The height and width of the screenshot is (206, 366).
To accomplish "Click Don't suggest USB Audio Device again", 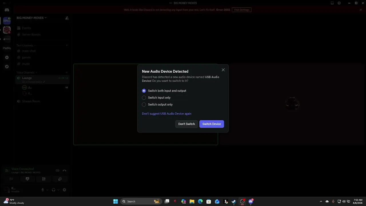I will click(x=167, y=114).
